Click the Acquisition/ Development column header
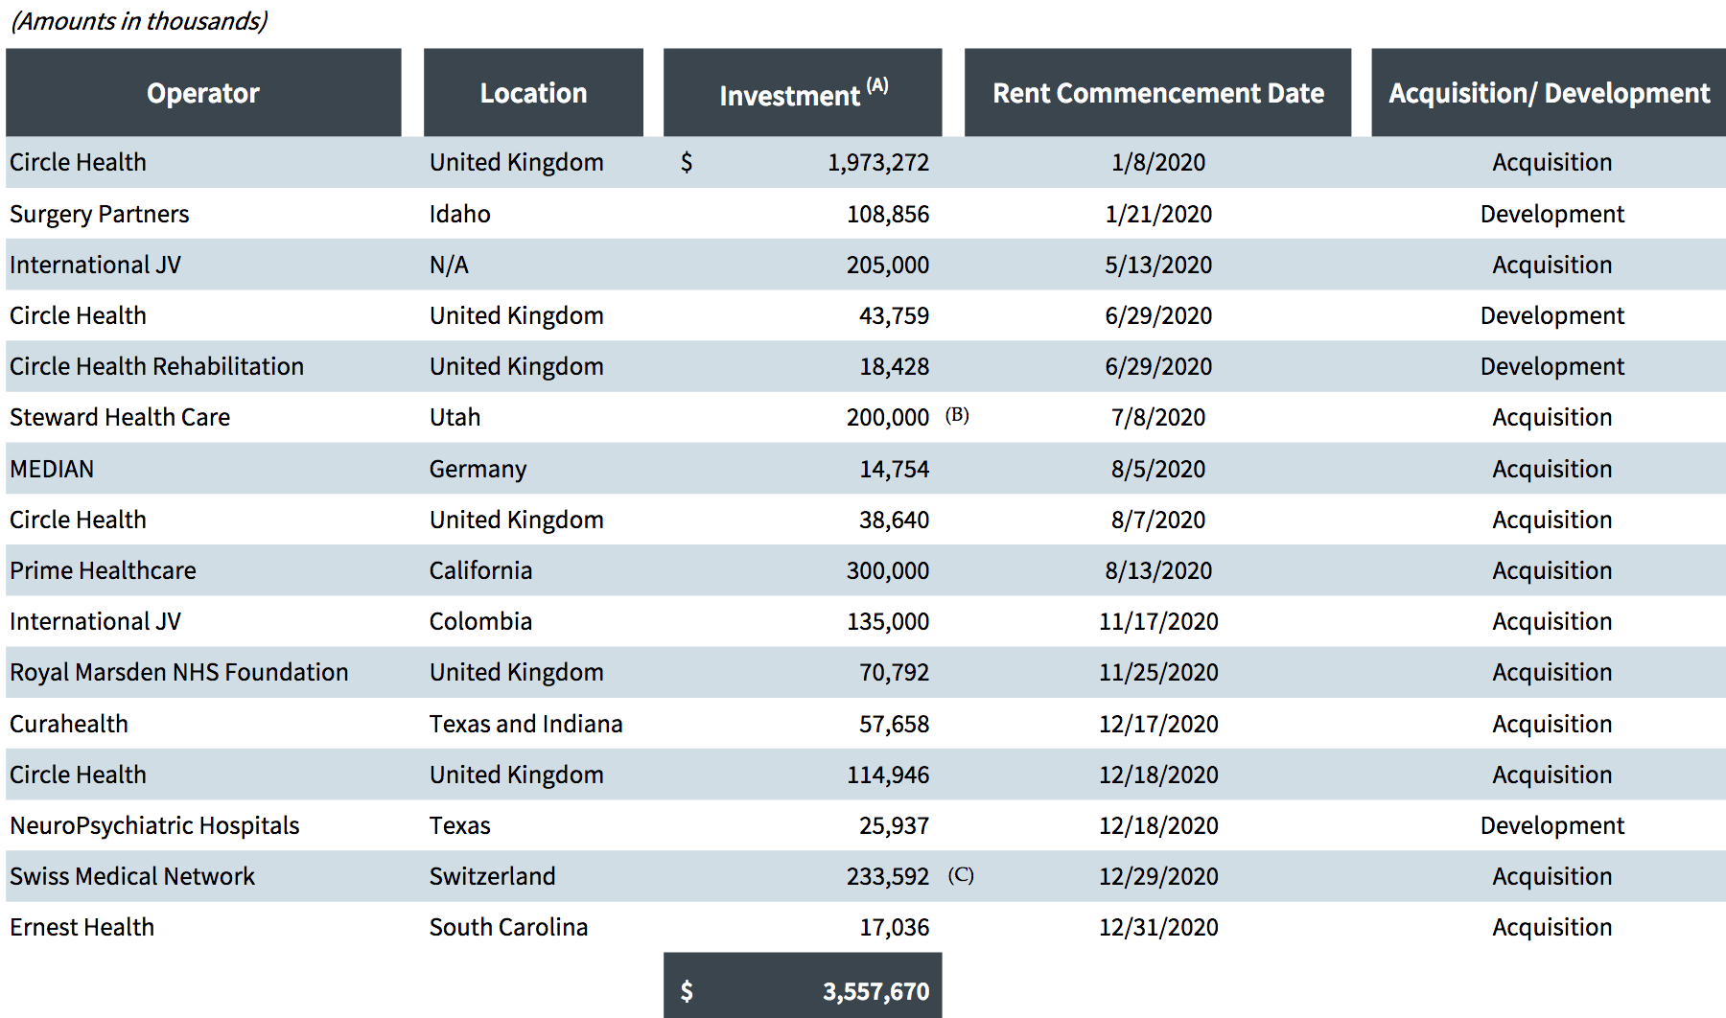Screen dimensions: 1726x1018 point(1549,93)
